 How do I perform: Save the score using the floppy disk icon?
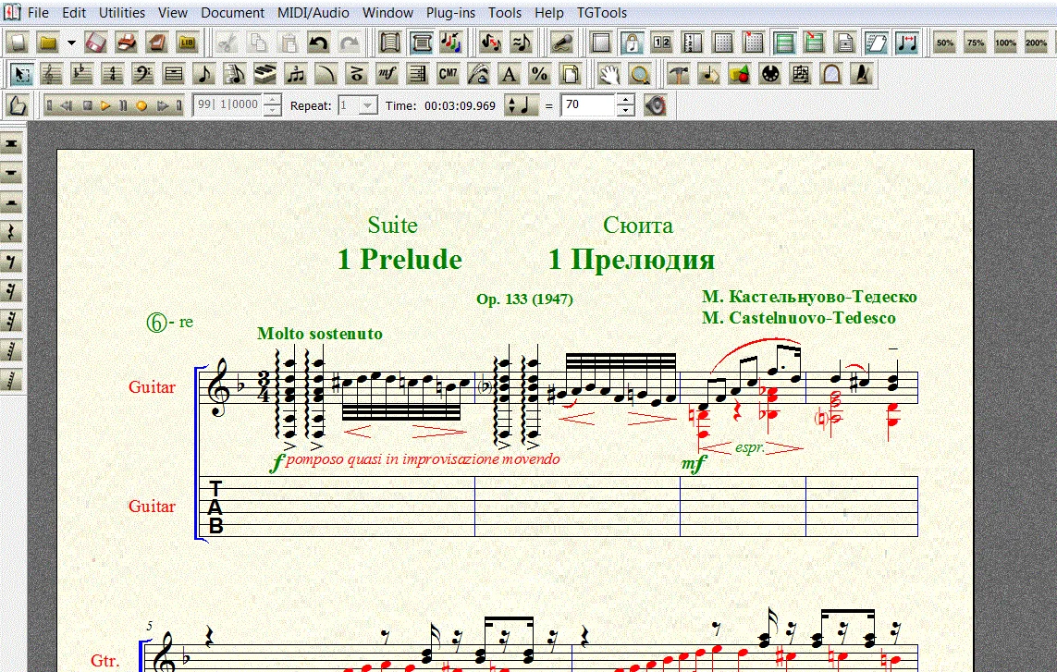click(96, 43)
